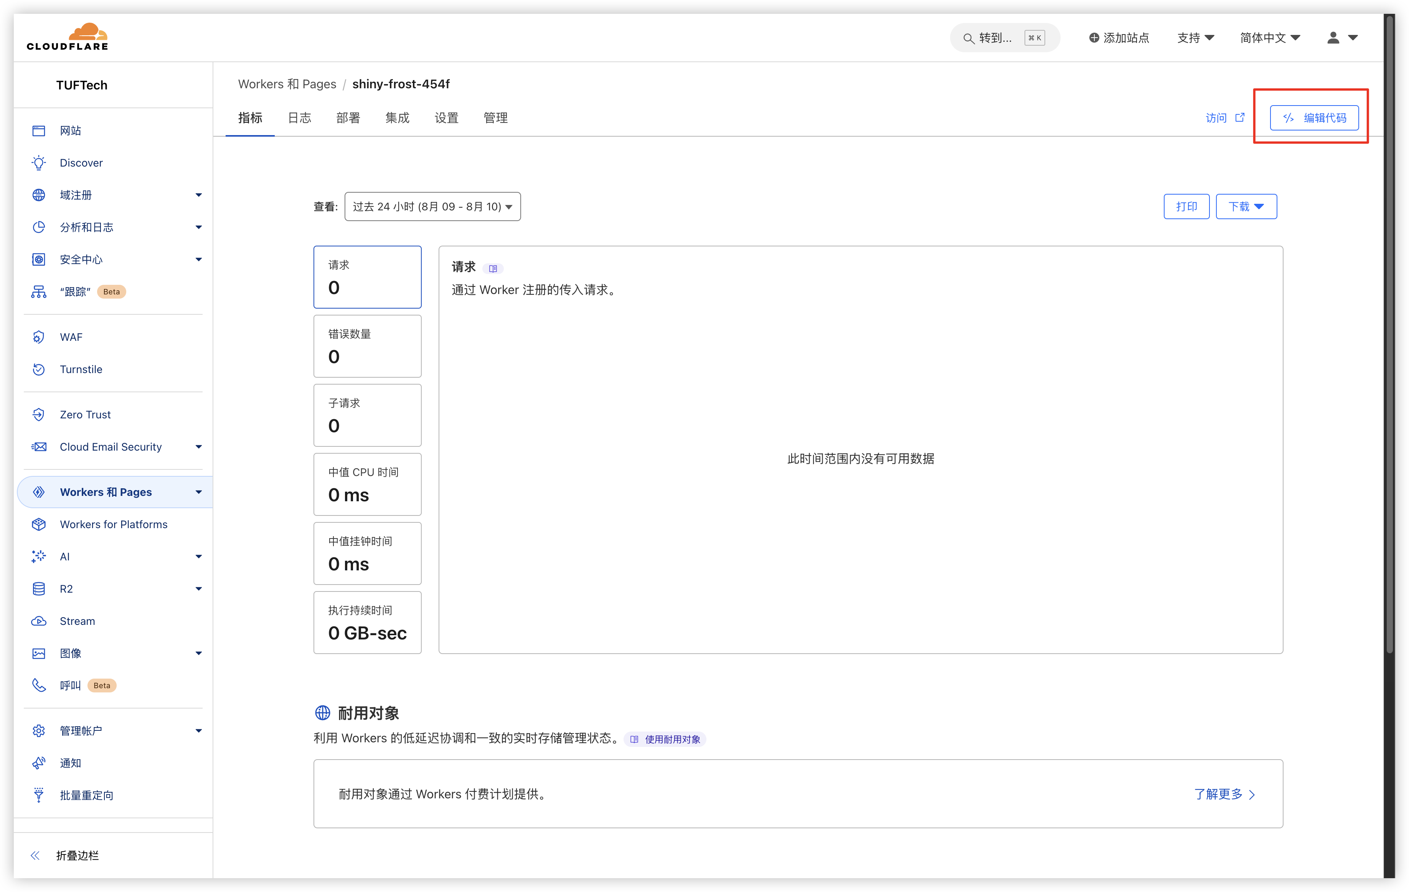1409x892 pixels.
Task: Open Workers for Platforms
Action: pos(113,524)
